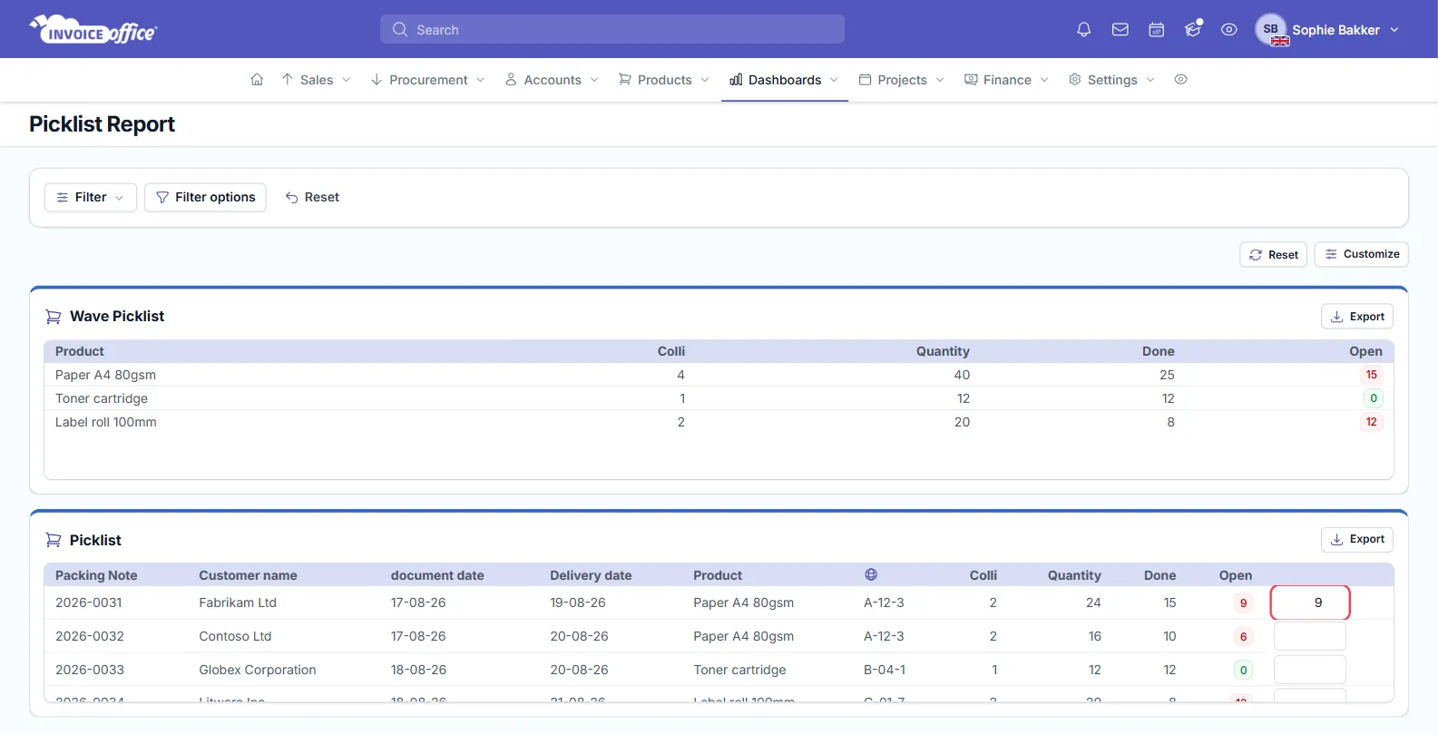Click open badge 12 for Label roll
The height and width of the screenshot is (735, 1438).
point(1371,422)
